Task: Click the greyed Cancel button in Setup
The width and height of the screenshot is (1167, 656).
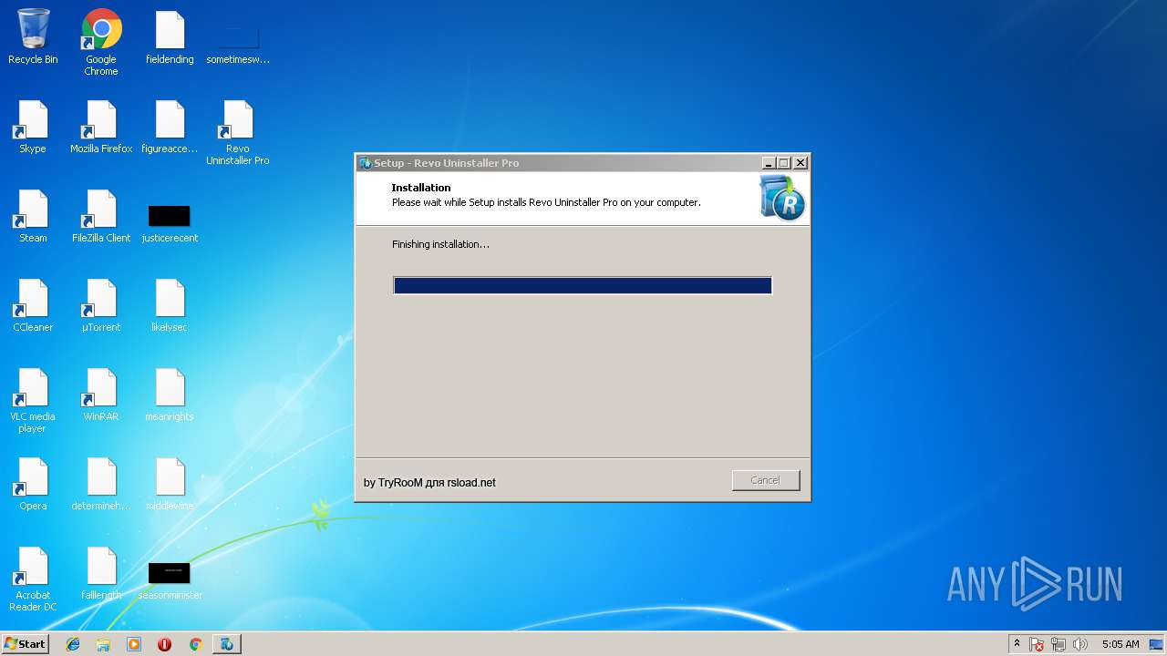Action: [x=766, y=480]
